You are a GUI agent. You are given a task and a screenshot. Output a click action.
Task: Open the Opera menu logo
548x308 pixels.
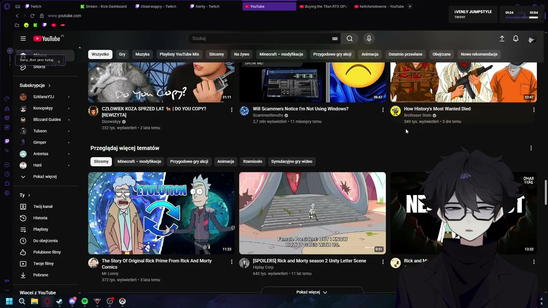7,6
